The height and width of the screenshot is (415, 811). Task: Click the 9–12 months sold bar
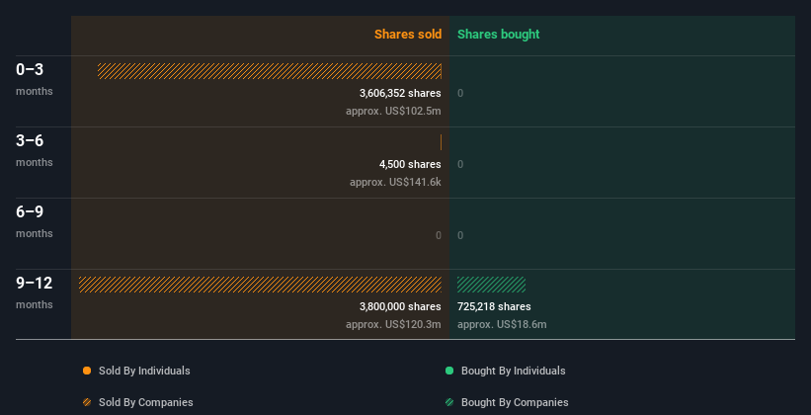tap(260, 285)
